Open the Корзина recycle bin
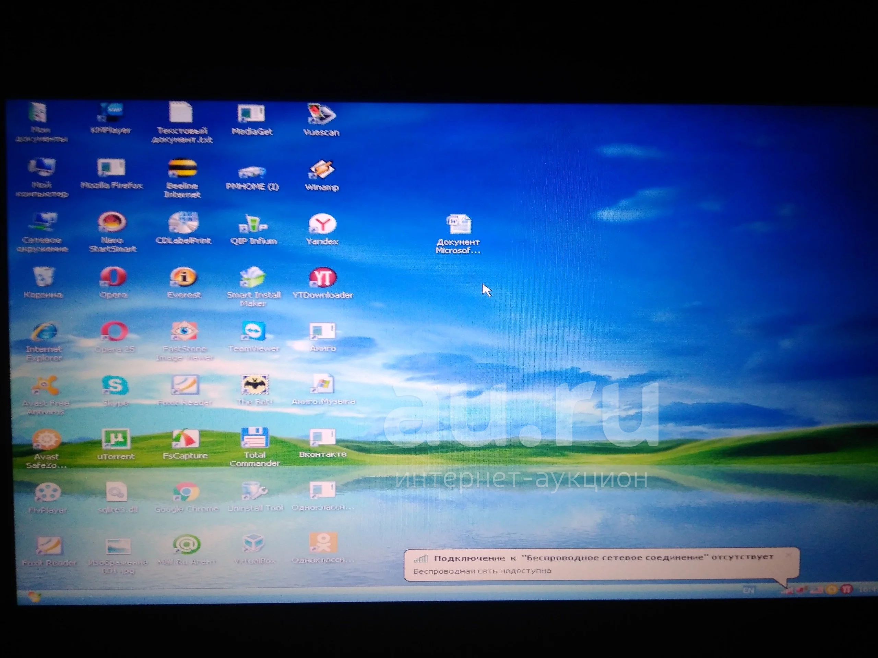The image size is (878, 658). click(43, 282)
